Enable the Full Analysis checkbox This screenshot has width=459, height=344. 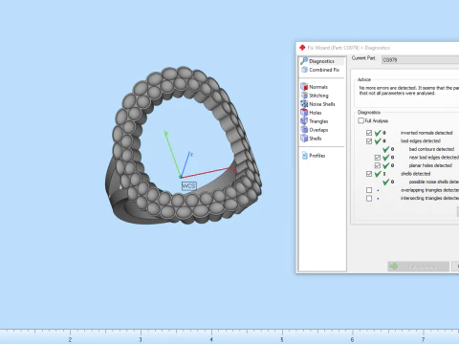(361, 120)
